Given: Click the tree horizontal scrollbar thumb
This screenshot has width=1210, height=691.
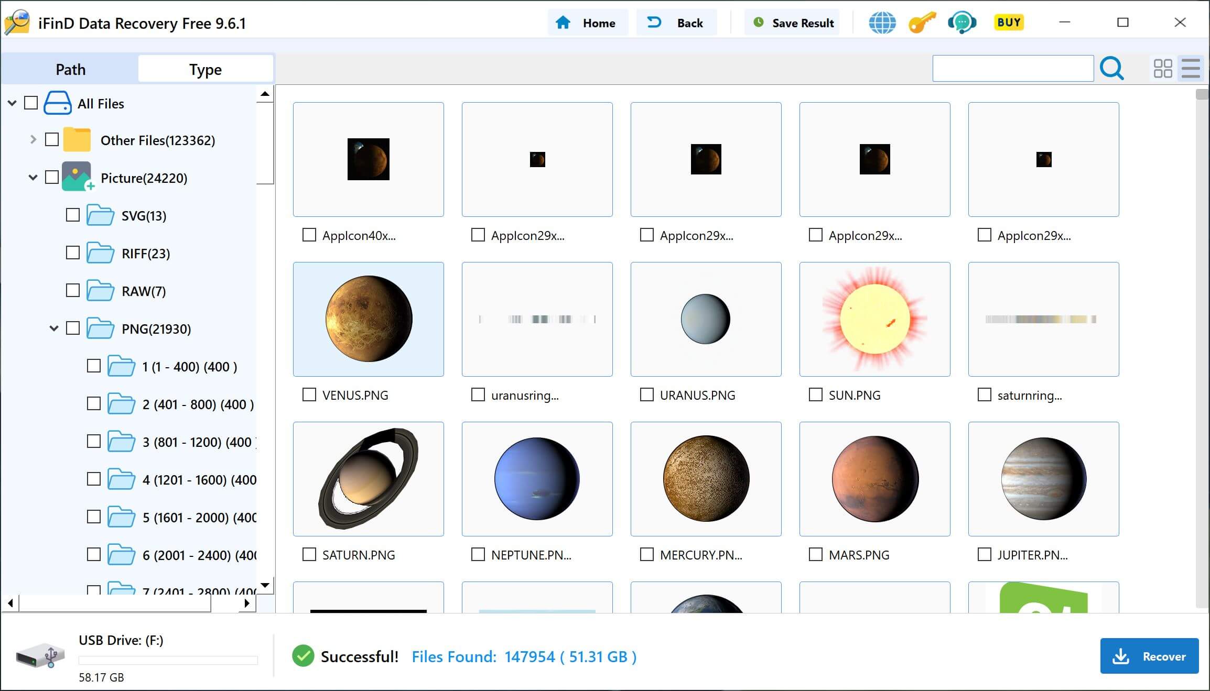Looking at the screenshot, I should 115,603.
